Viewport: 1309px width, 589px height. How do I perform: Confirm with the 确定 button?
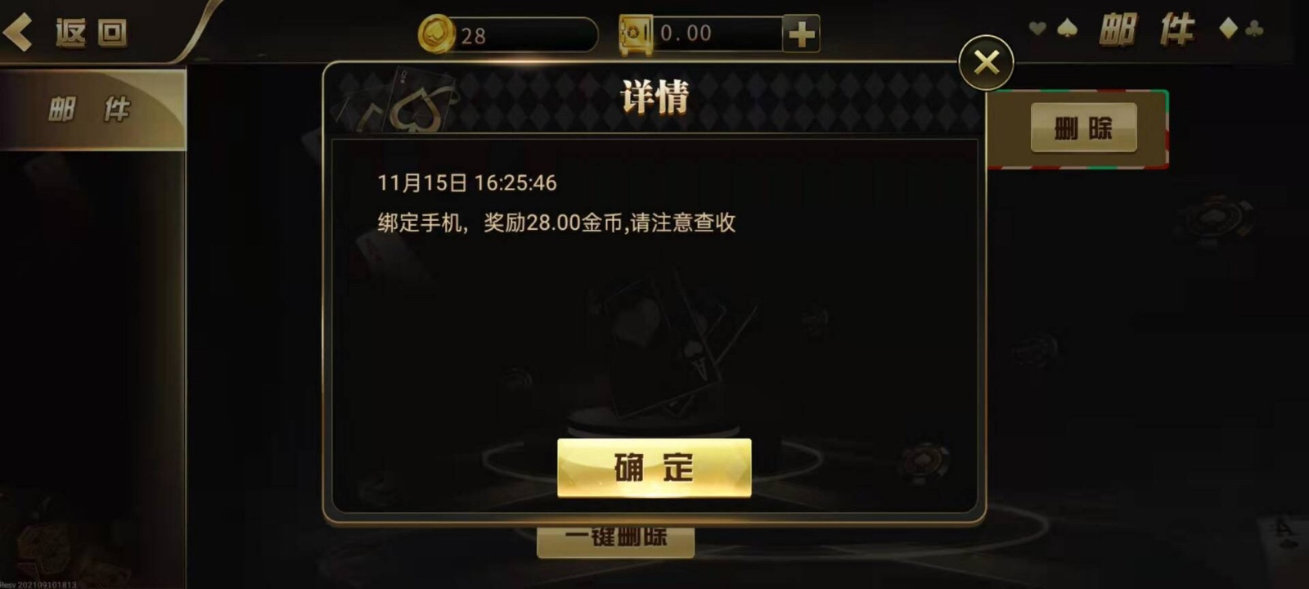coord(654,468)
